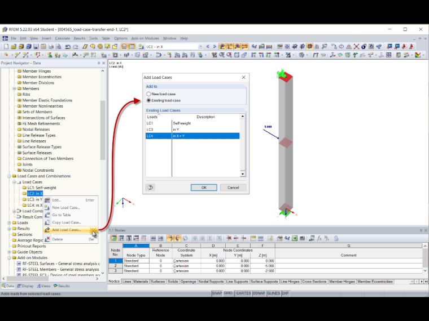The height and width of the screenshot is (321, 429).
Task: Expand the Members tree node
Action: tap(14, 89)
